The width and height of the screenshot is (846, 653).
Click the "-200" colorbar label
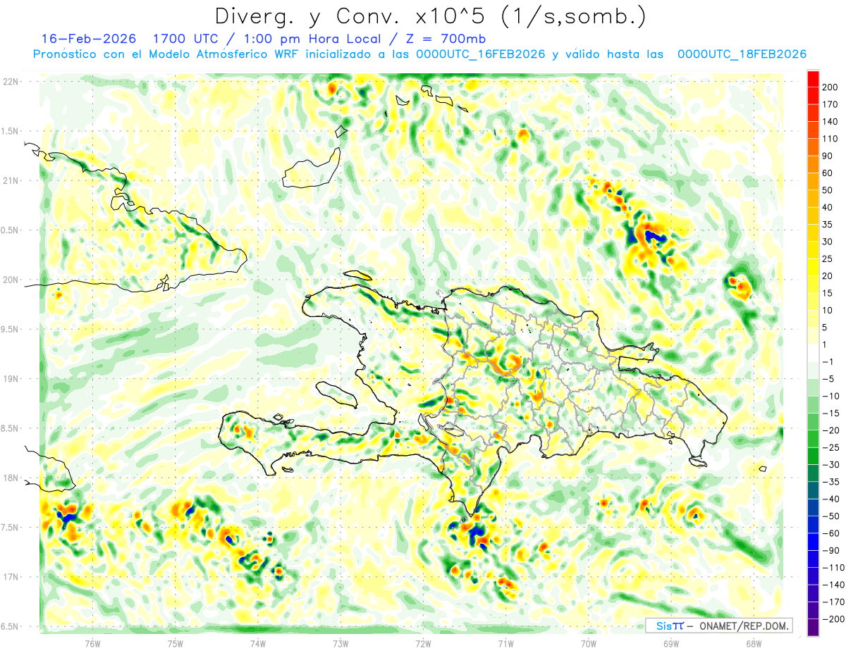click(833, 619)
